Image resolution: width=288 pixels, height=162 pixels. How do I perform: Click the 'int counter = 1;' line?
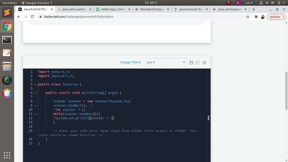click(x=70, y=110)
